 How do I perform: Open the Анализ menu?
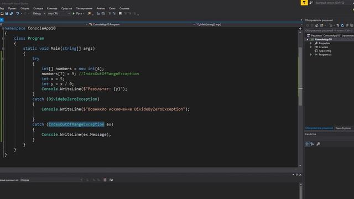tap(101, 8)
